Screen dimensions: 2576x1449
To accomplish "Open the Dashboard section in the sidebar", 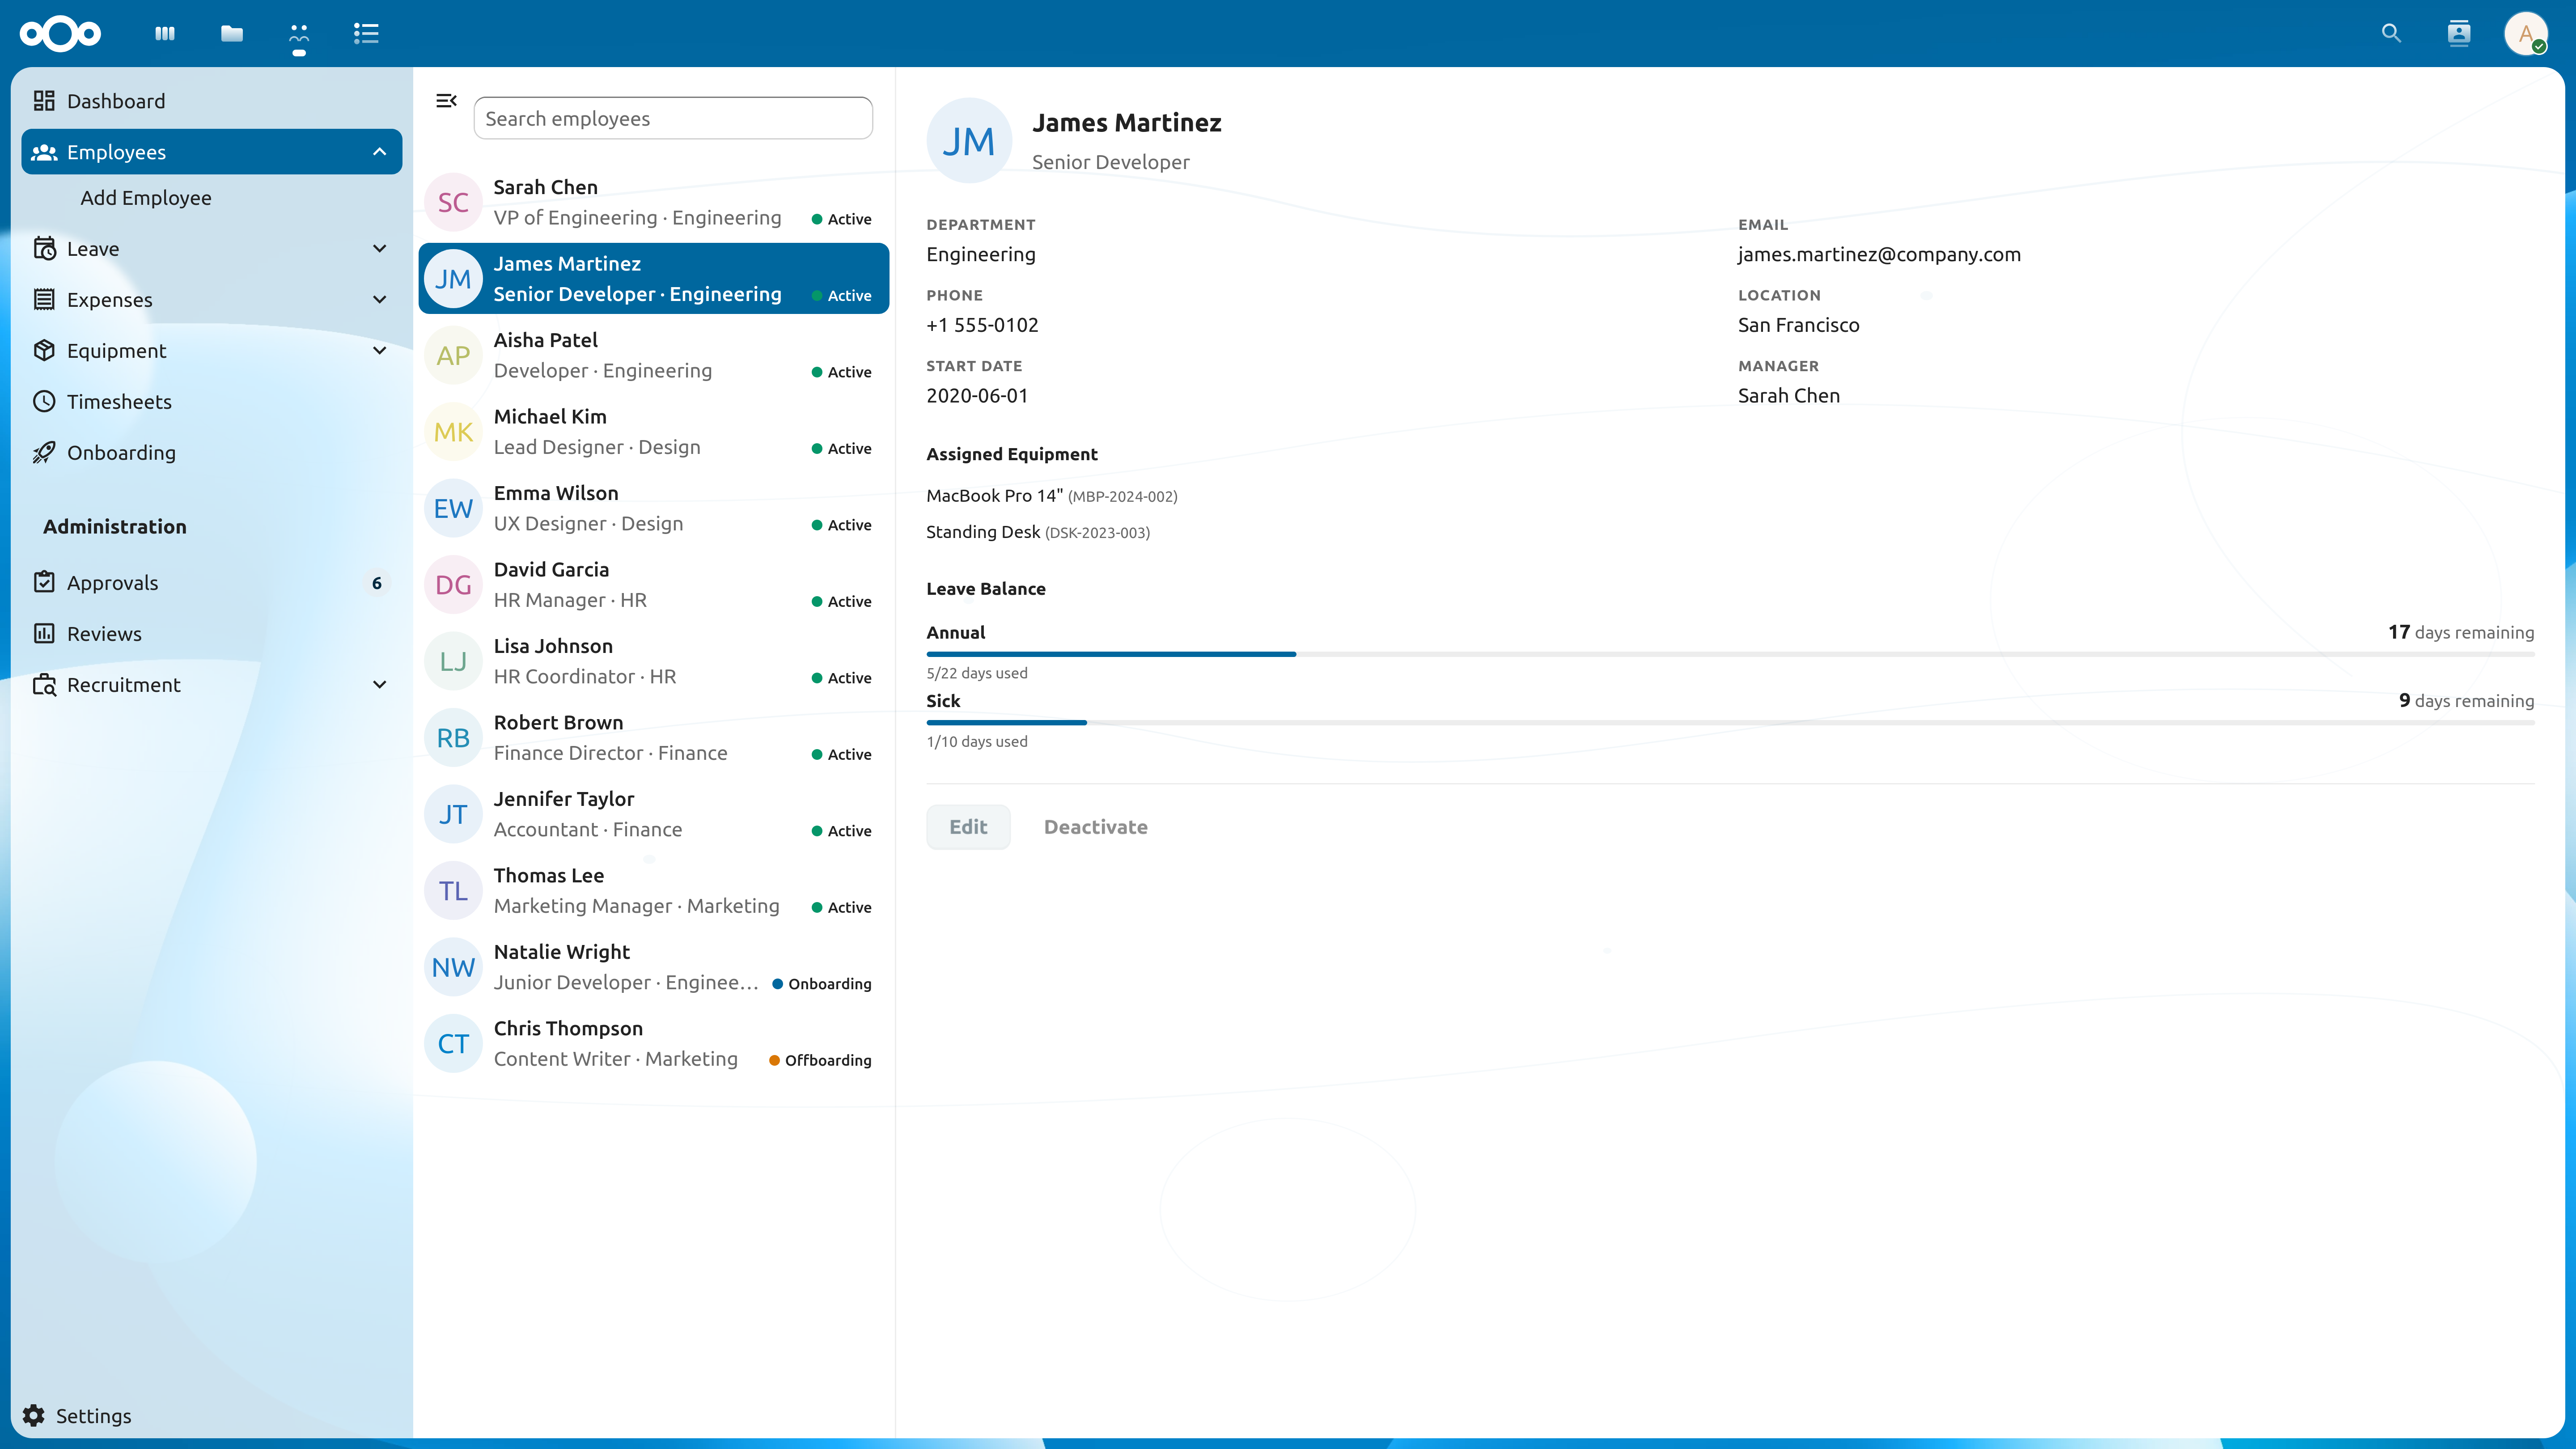I will click(x=116, y=101).
